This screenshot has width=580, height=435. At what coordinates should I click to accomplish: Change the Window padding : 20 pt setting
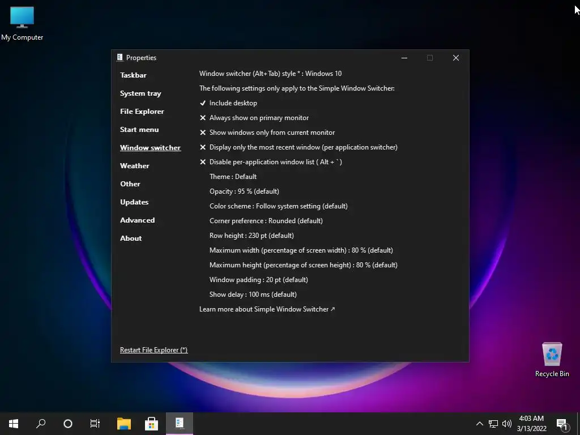258,280
